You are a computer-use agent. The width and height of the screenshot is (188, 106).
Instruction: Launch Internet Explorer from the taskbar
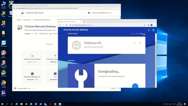(x=17, y=104)
